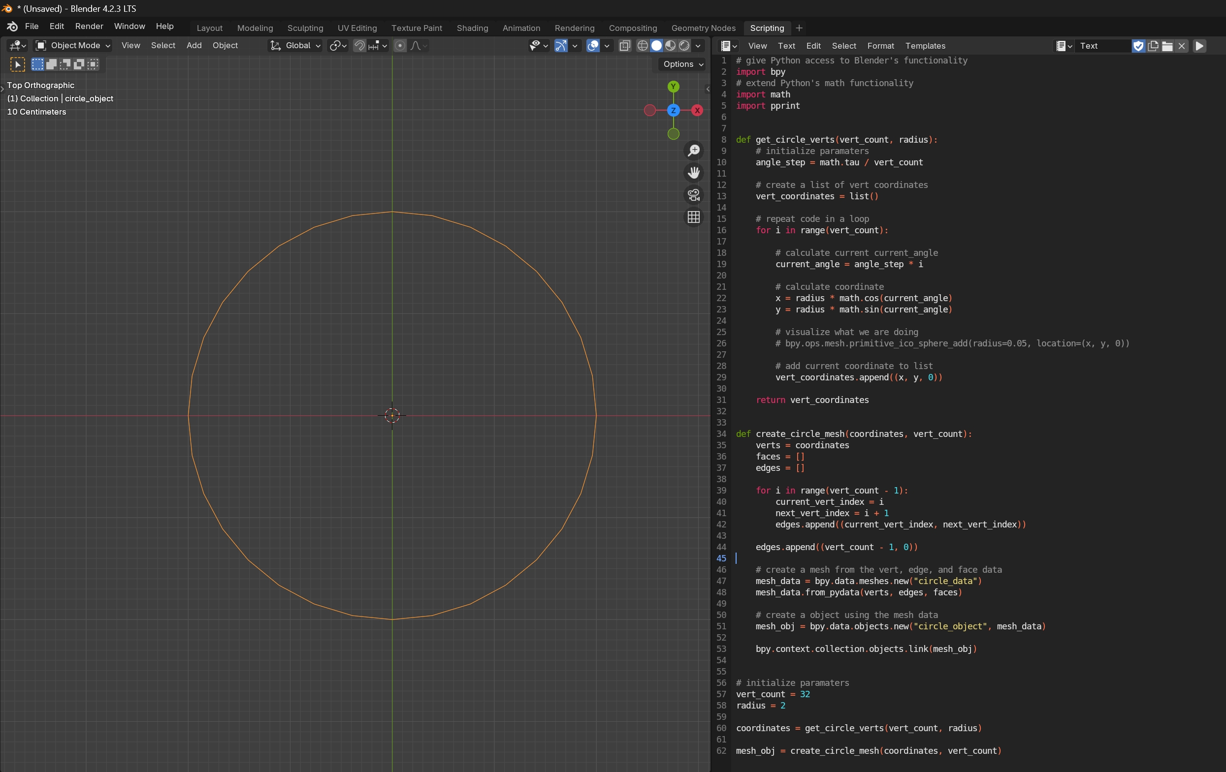Image resolution: width=1226 pixels, height=772 pixels.
Task: Click the zoom magnifier viewport gizmo
Action: pyautogui.click(x=693, y=151)
